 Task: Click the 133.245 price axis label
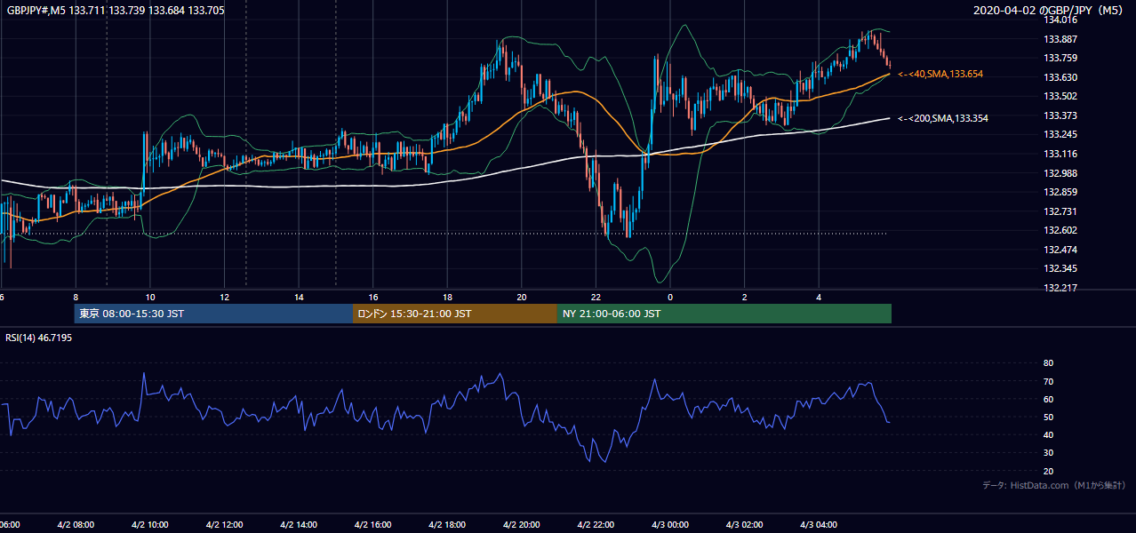pyautogui.click(x=1060, y=135)
